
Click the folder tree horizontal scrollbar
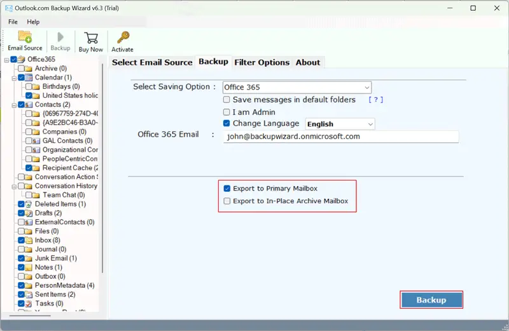click(x=30, y=316)
